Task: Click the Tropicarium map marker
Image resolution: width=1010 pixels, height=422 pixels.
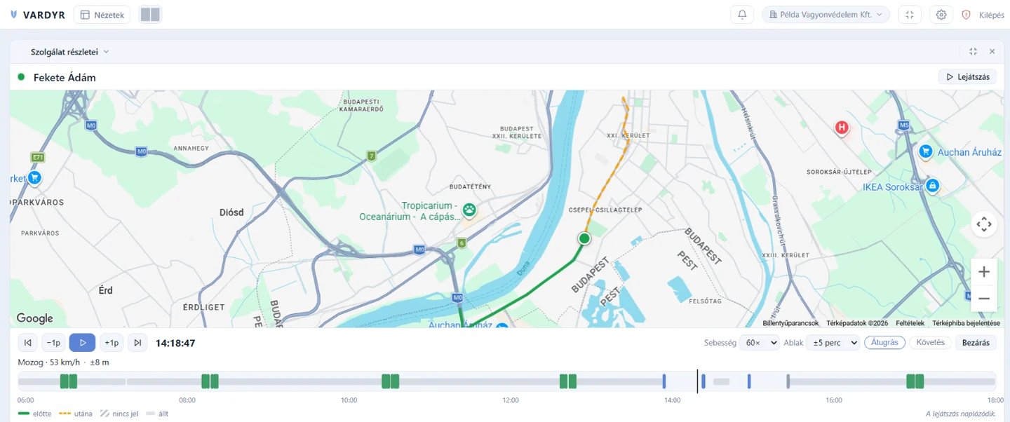Action: coord(469,209)
